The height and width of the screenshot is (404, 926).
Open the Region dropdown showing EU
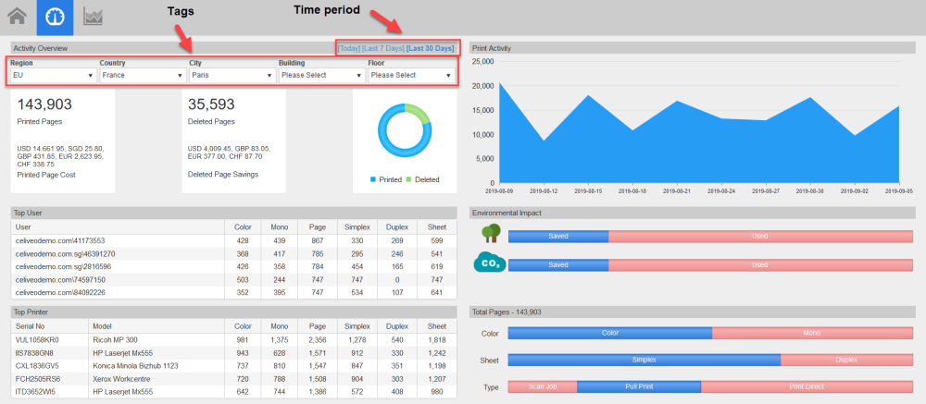click(x=53, y=76)
